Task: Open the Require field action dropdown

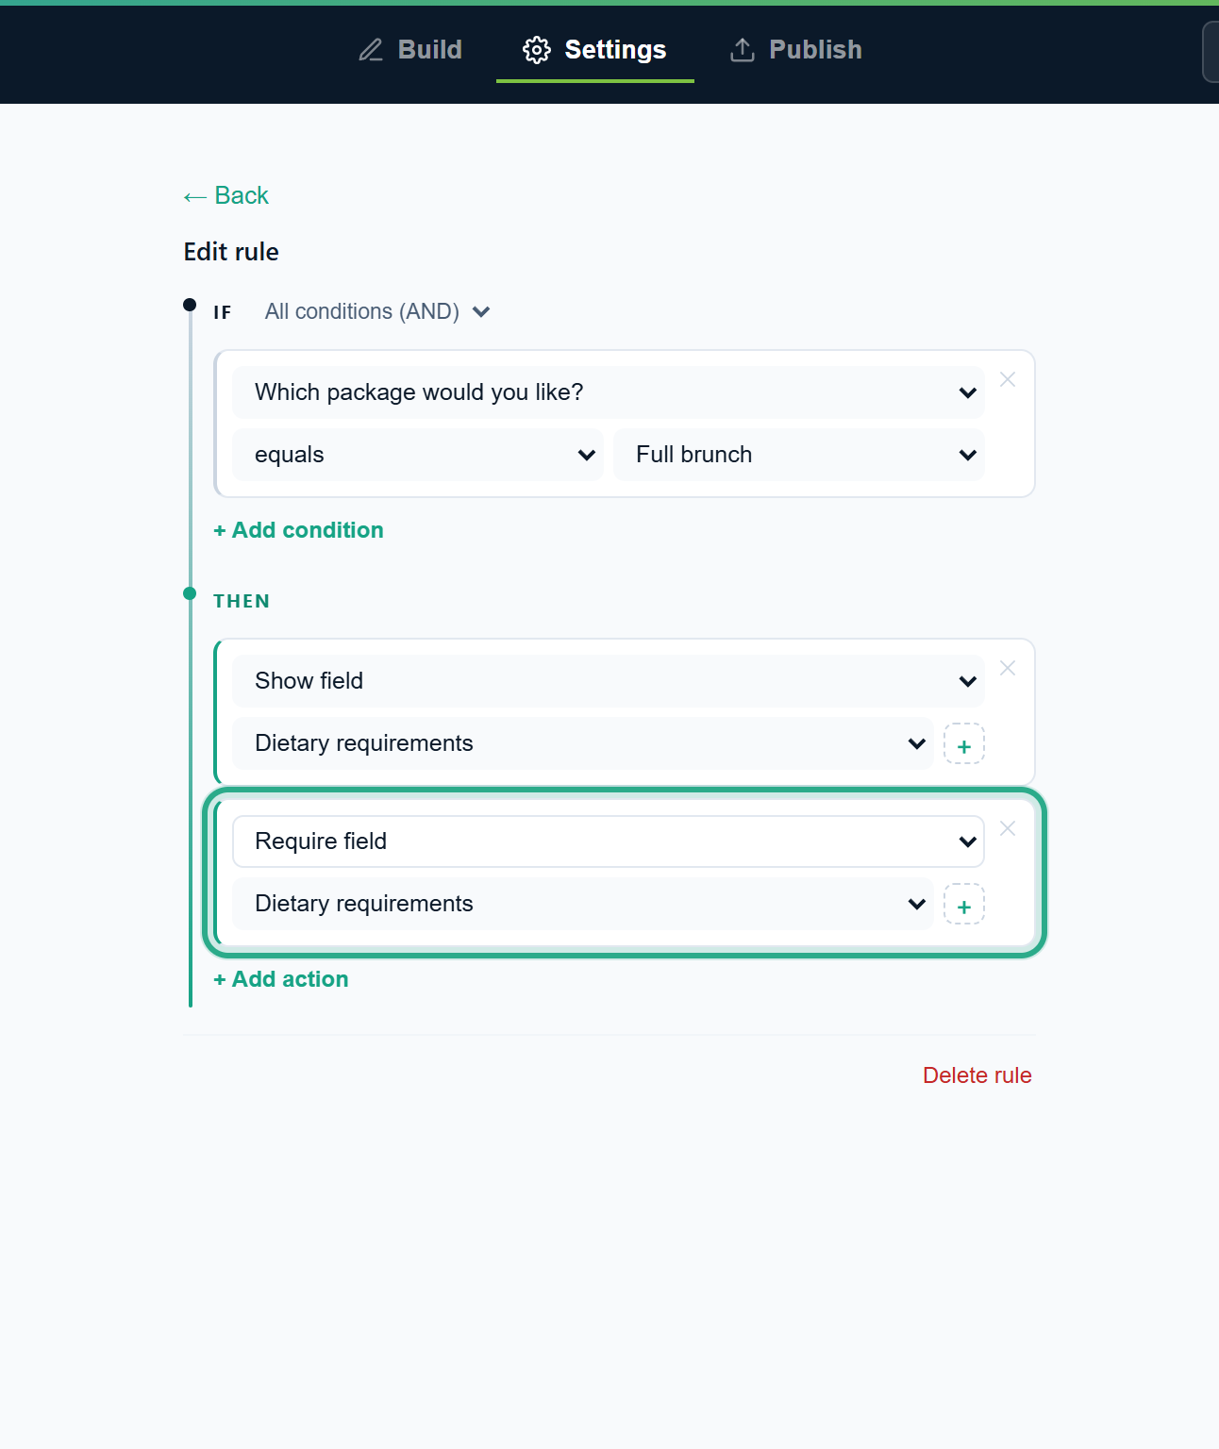Action: [609, 841]
